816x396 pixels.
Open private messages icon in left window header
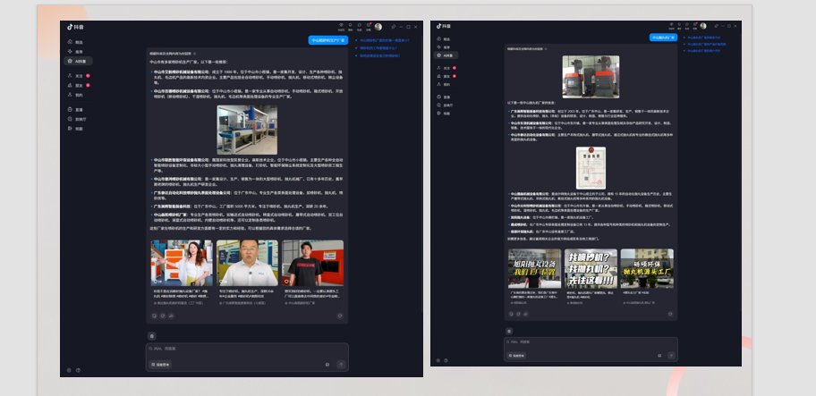(359, 26)
